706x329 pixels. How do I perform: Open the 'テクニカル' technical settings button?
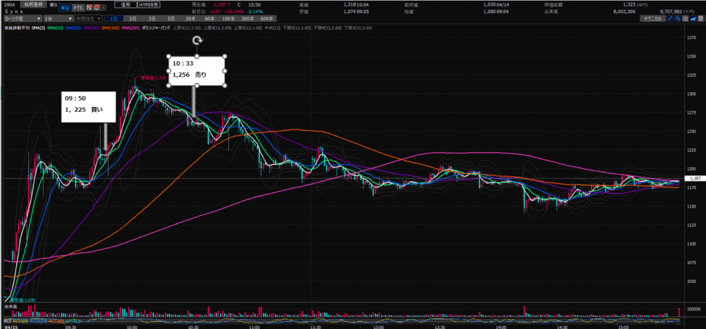click(653, 19)
